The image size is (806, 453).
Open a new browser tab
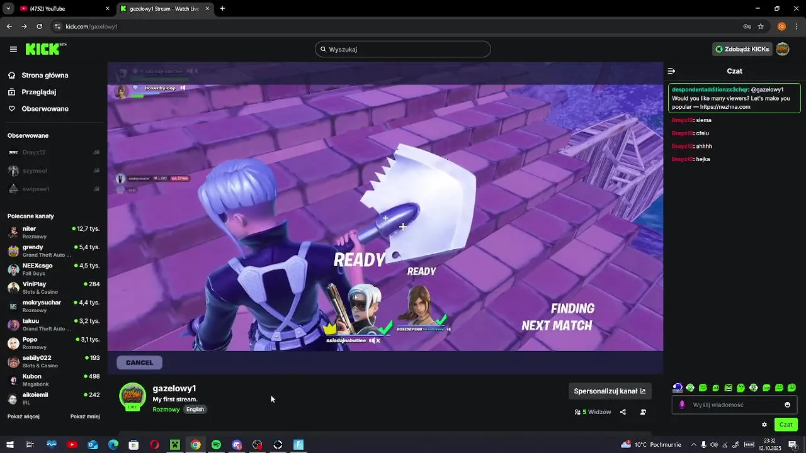(x=222, y=9)
